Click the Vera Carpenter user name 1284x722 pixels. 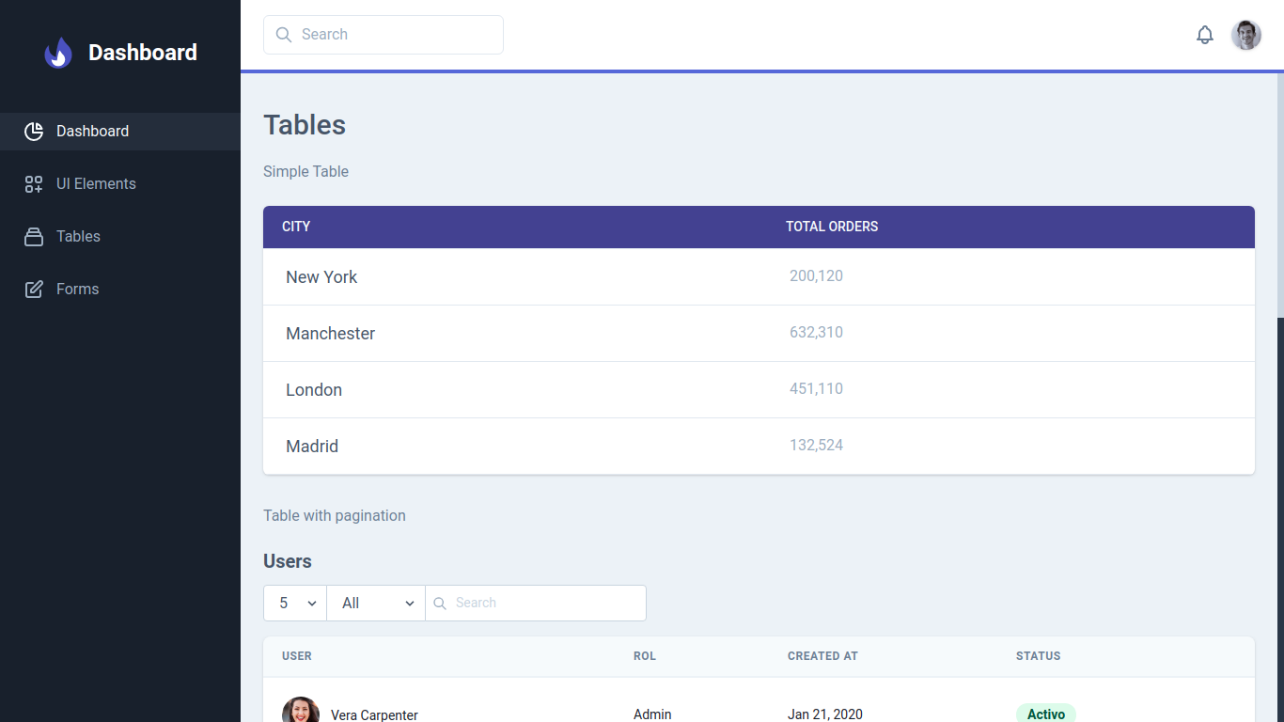click(x=374, y=715)
